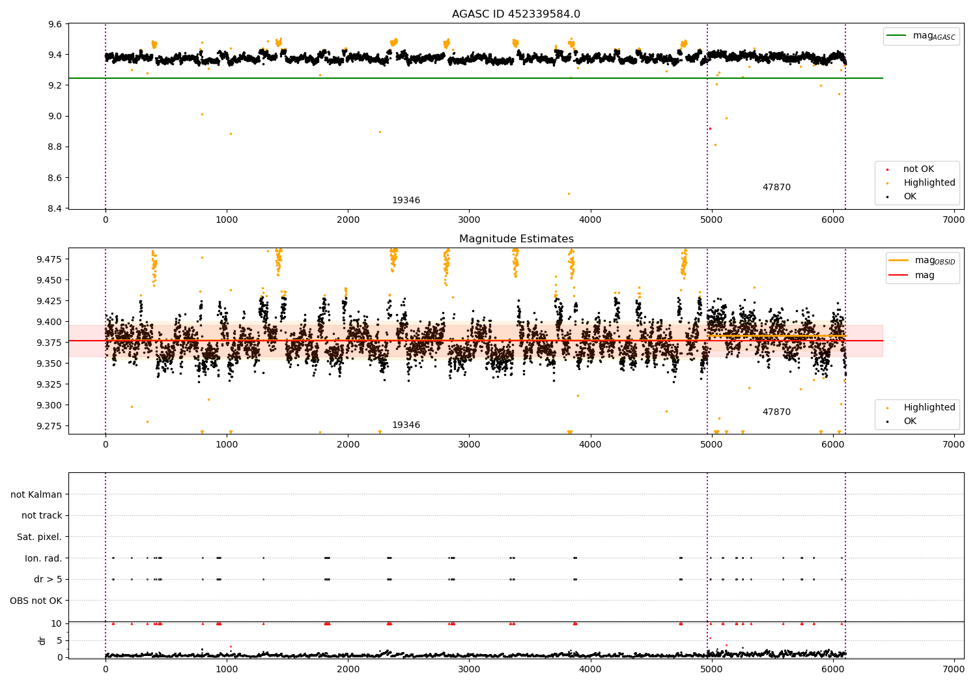Click the 'Sat. pixel.' row label

coord(40,537)
